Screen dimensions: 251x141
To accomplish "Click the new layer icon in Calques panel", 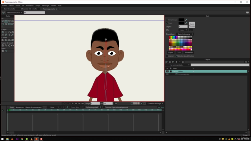I will click(166, 62).
